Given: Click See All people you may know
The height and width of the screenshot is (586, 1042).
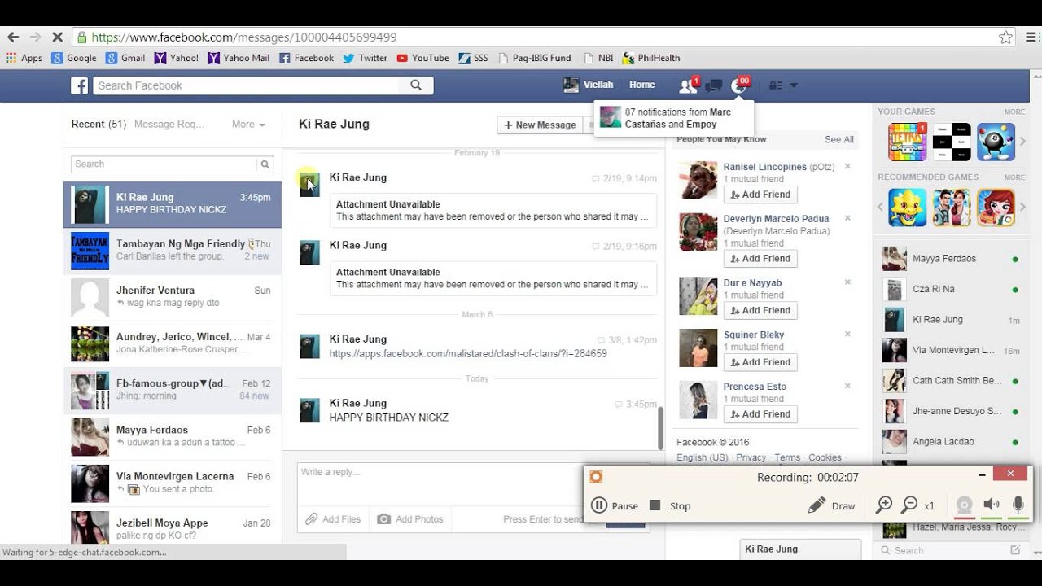Looking at the screenshot, I should pyautogui.click(x=839, y=140).
